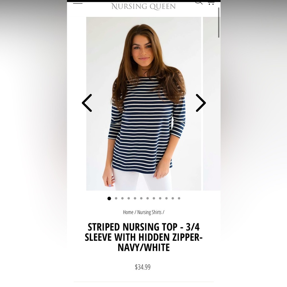Show the previous product image arrow

(x=87, y=103)
